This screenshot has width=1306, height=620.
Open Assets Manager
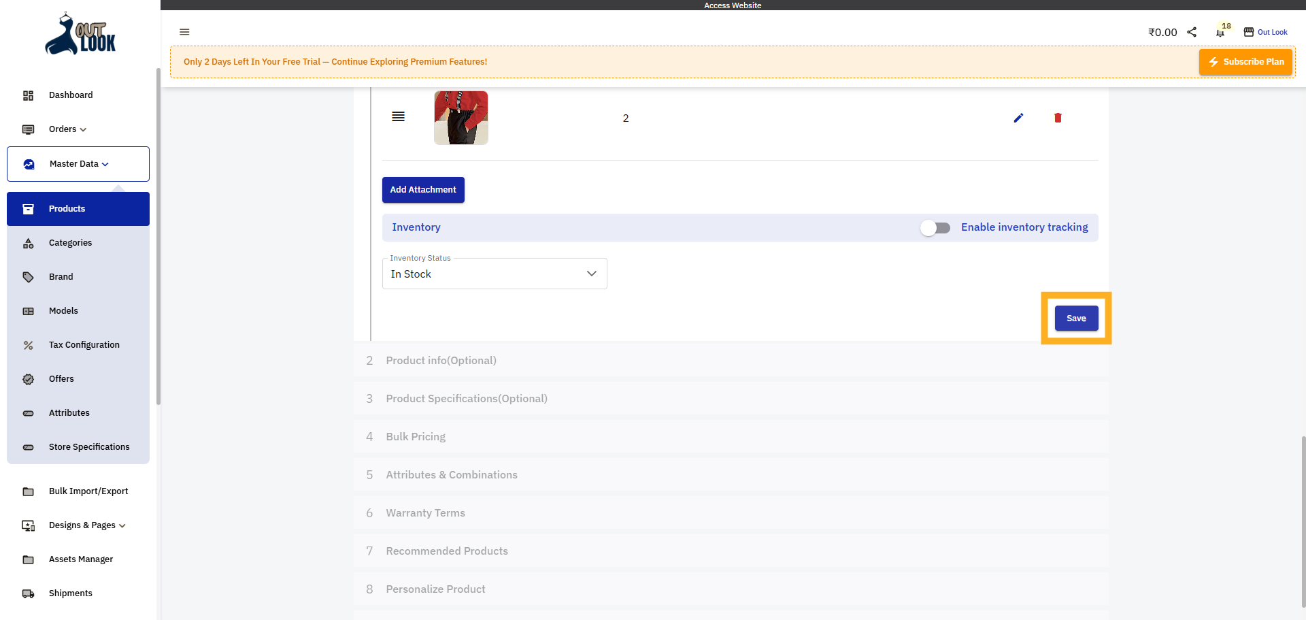click(81, 559)
